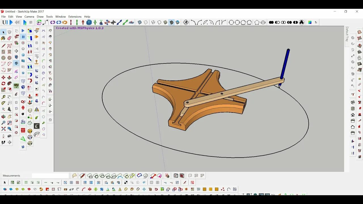Open the Extensions menu

coord(75,17)
